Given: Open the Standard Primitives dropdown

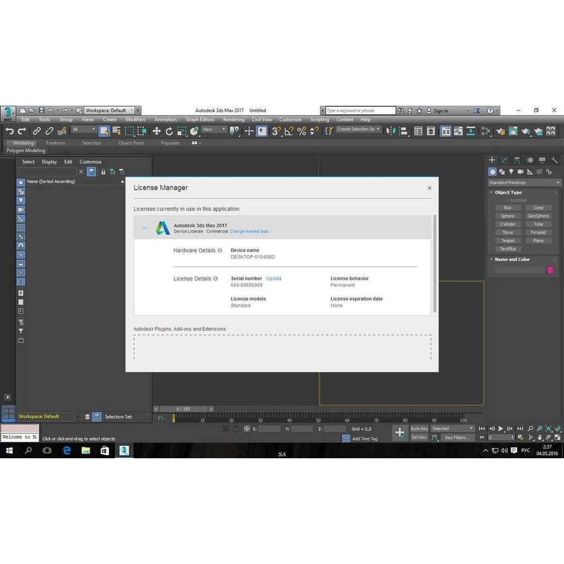Looking at the screenshot, I should 524,183.
